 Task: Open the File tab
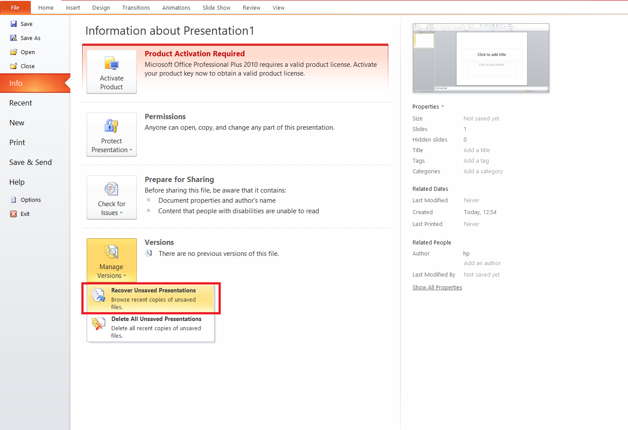click(x=15, y=7)
